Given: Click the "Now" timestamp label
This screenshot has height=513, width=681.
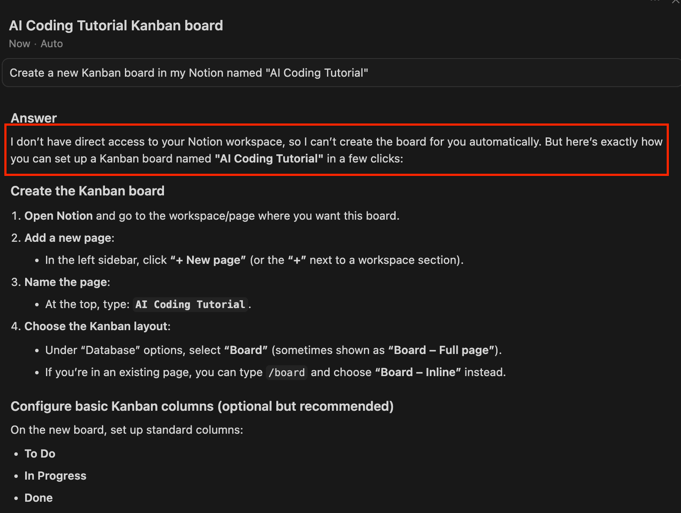Looking at the screenshot, I should (x=19, y=43).
